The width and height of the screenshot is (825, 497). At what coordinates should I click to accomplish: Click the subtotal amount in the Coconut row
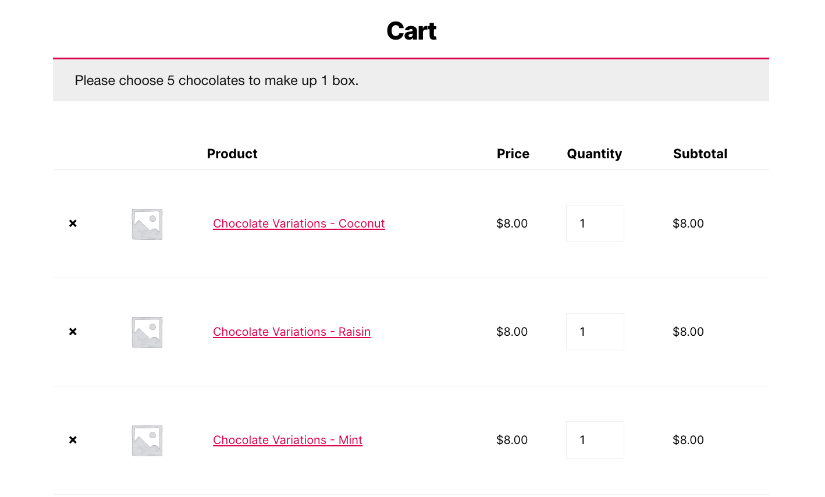coord(688,223)
